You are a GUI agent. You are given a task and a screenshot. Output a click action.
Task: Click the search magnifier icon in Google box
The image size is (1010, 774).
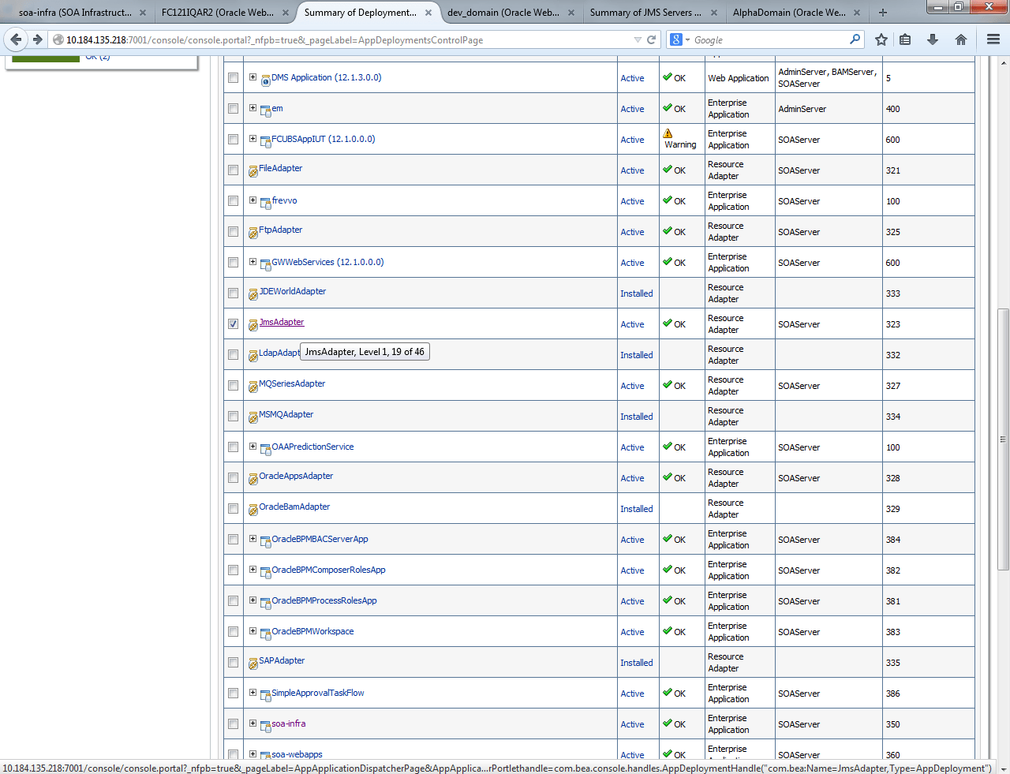pos(855,39)
